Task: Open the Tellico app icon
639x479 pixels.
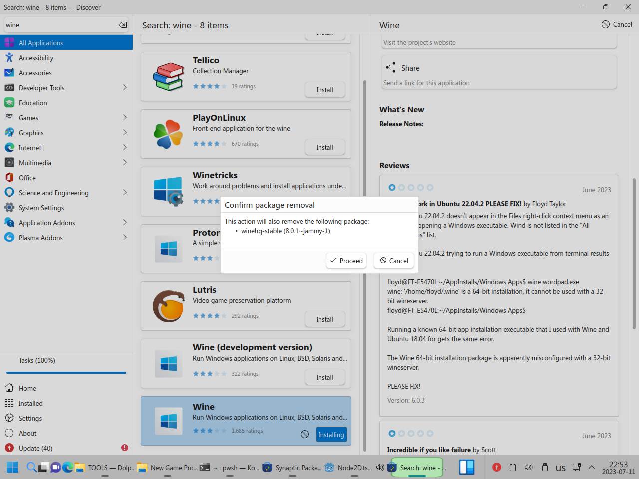Action: tap(169, 76)
